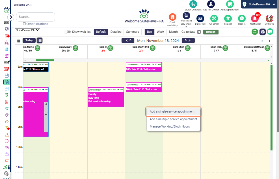The width and height of the screenshot is (279, 179).
Task: Switch to the Summary view tab
Action: 133,32
